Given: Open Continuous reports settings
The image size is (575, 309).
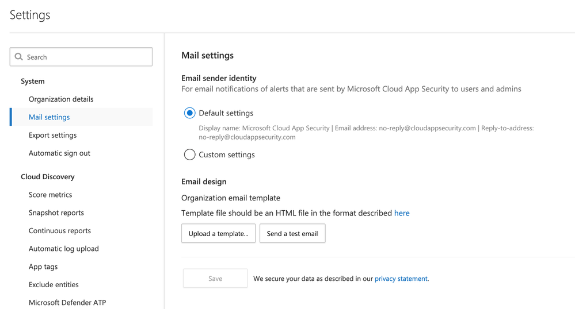Looking at the screenshot, I should coord(60,231).
